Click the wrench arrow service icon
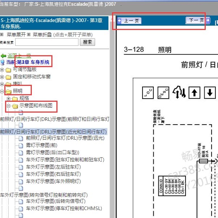The width and height of the screenshot is (218, 218). (x=179, y=92)
